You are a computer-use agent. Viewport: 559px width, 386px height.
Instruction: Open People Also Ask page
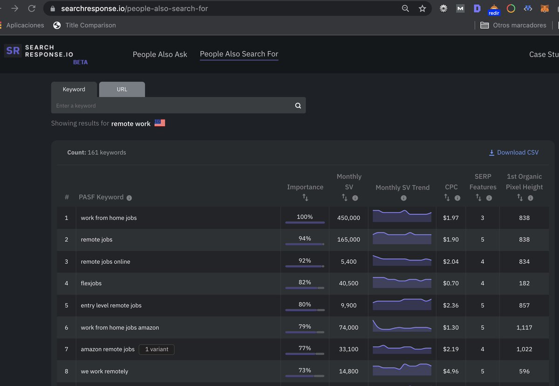[x=160, y=54]
